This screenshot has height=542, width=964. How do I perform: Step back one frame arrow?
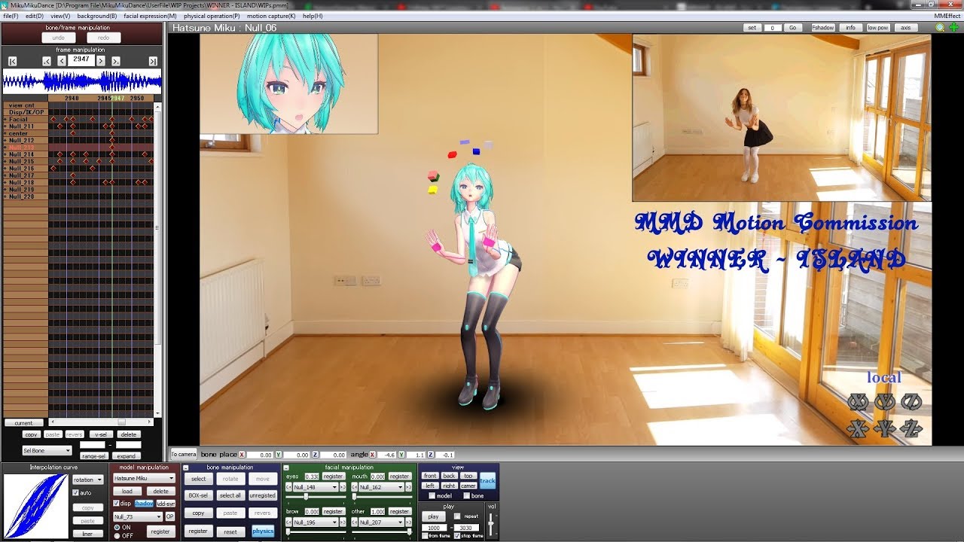(62, 62)
